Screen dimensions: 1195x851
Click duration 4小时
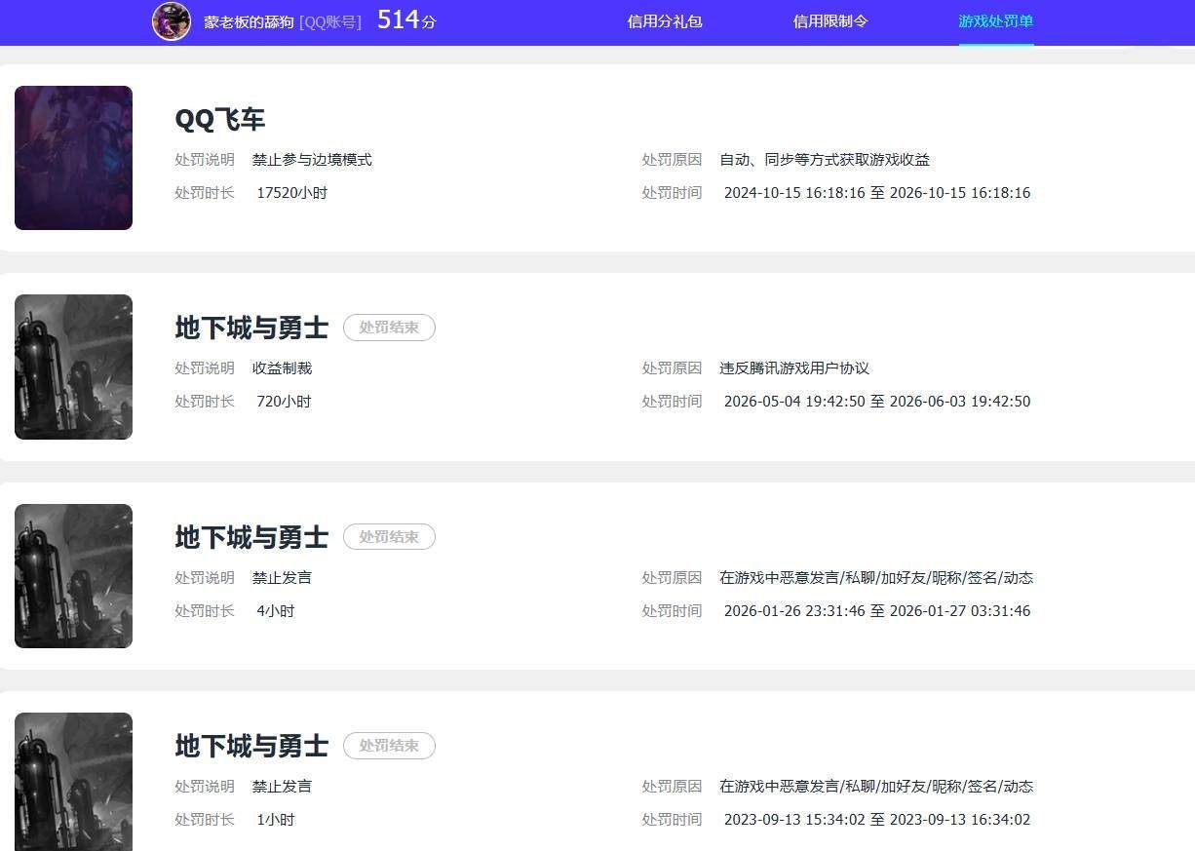coord(276,611)
